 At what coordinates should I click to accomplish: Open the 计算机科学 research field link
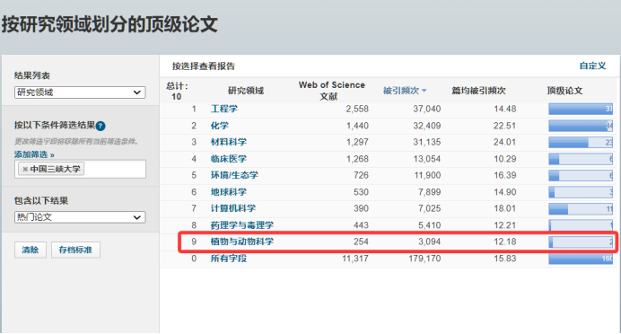pyautogui.click(x=233, y=208)
